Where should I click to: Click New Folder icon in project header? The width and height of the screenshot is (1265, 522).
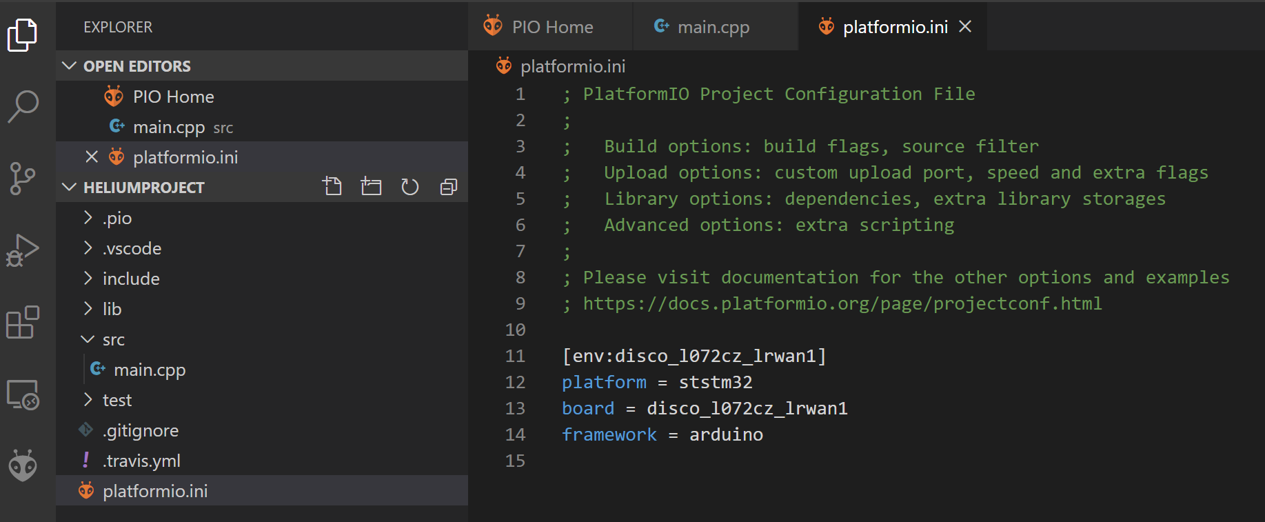click(x=371, y=187)
